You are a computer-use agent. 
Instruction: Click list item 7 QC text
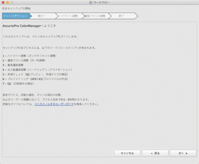pos(19,84)
